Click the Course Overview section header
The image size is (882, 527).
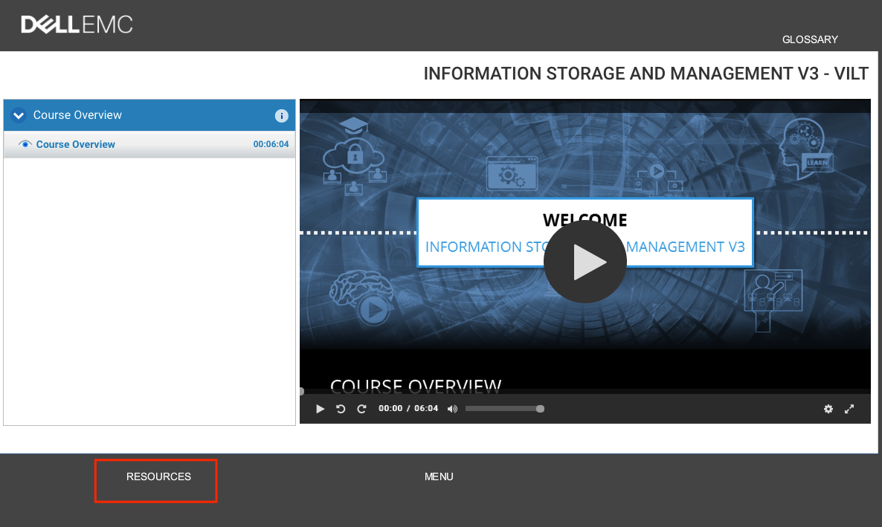[x=149, y=115]
